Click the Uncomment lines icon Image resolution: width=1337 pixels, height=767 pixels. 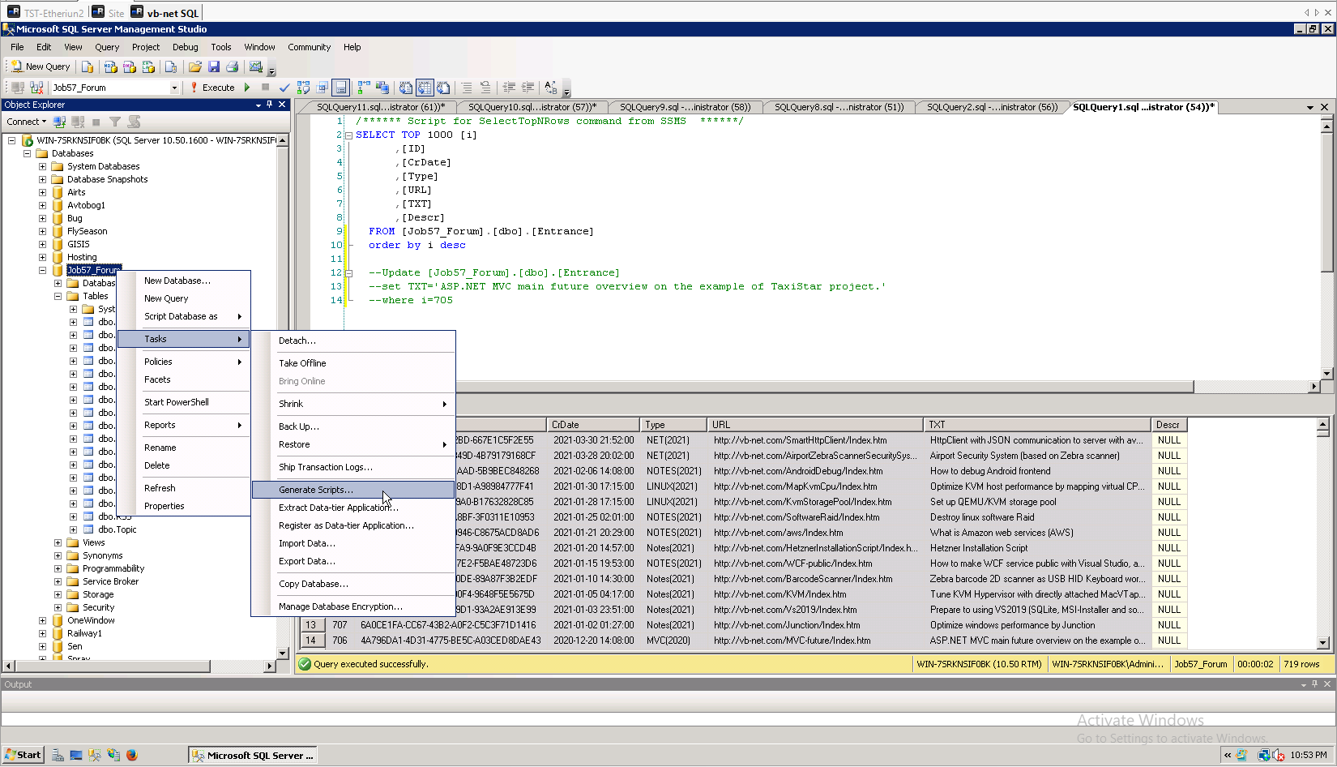pyautogui.click(x=485, y=88)
